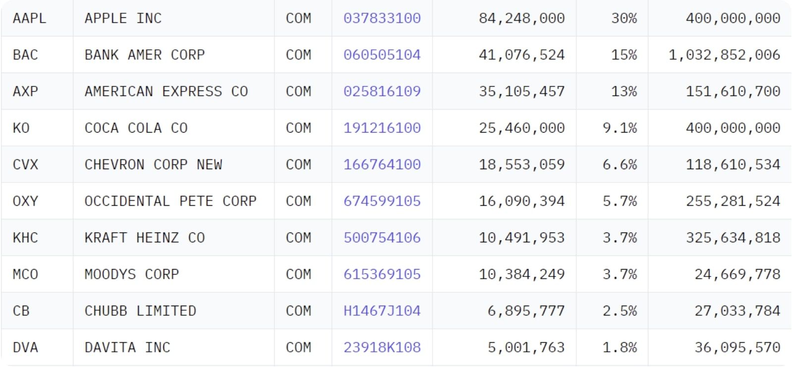The image size is (792, 367).
Task: Click the AMERICAN EXPRESS CO company name
Action: (x=166, y=92)
